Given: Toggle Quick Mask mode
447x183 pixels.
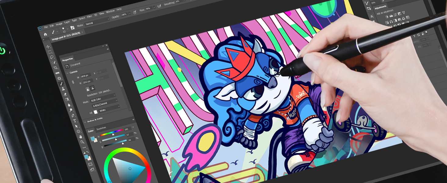Looking at the screenshot, I should 90,164.
